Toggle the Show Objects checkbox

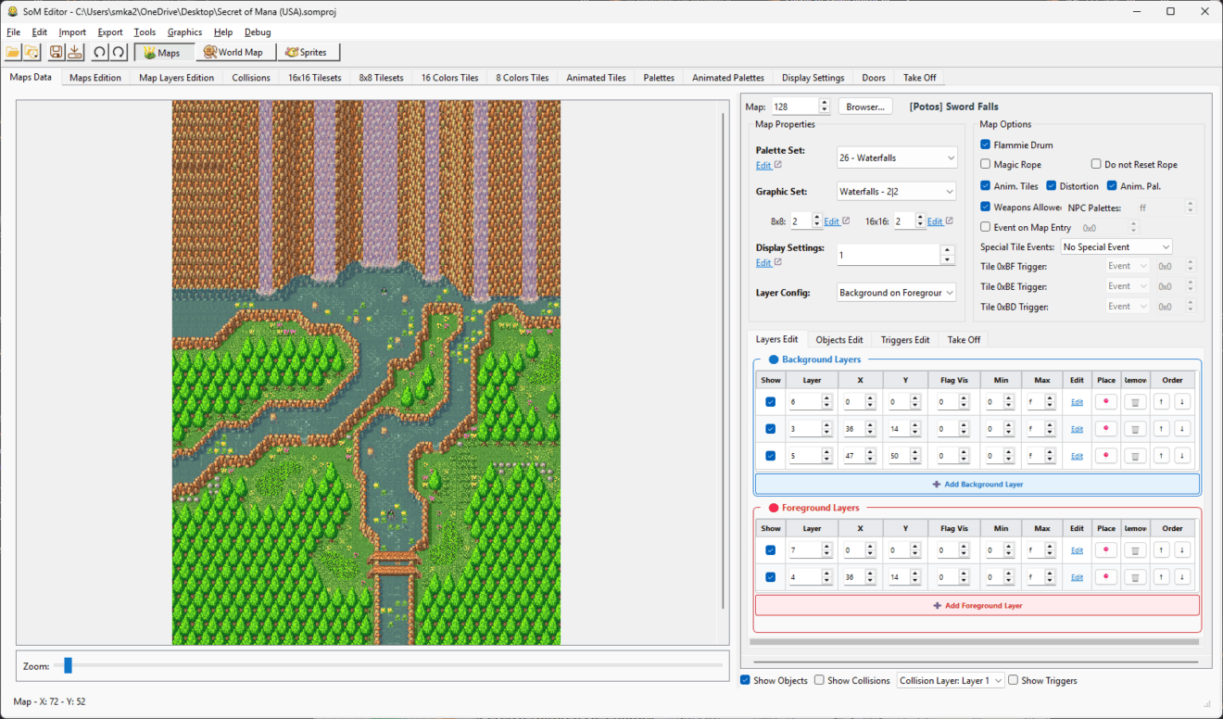click(x=745, y=680)
